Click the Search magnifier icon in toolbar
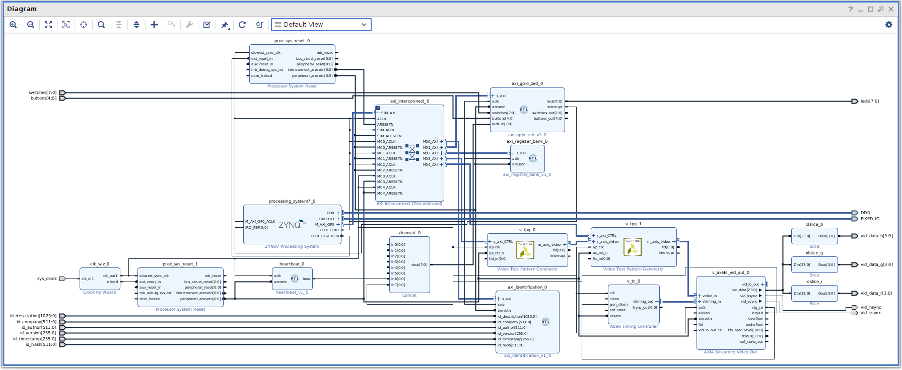This screenshot has height=370, width=902. (101, 25)
